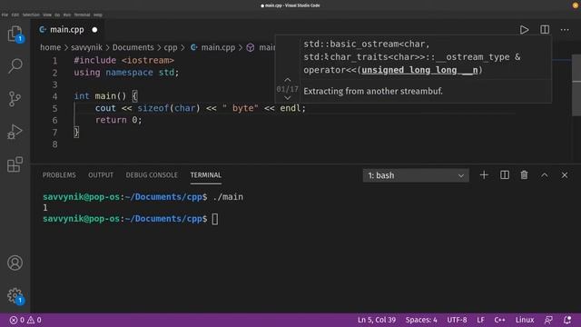Screen dimensions: 581x327
Task: Open the Help menu
Action: coord(98,15)
